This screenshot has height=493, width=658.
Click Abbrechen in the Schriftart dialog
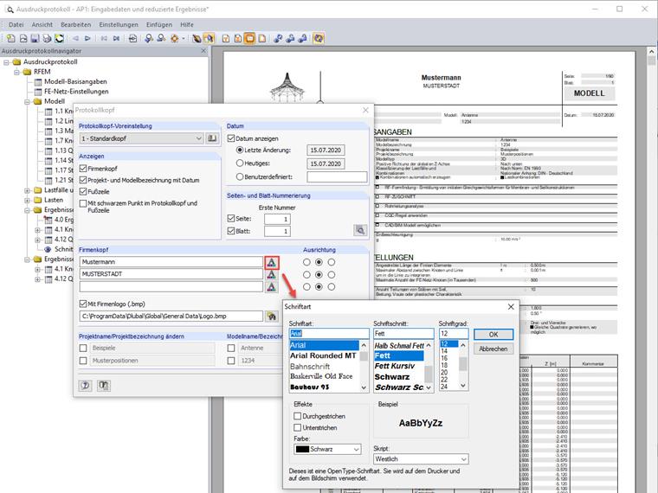pos(493,349)
